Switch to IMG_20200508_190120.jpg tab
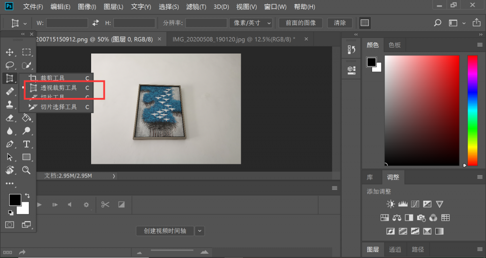 point(234,39)
